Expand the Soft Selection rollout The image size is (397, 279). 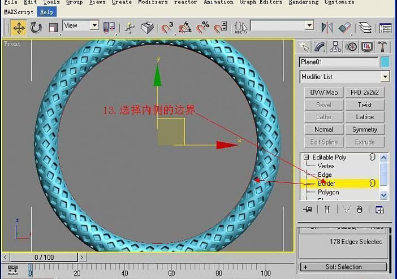[x=344, y=267]
